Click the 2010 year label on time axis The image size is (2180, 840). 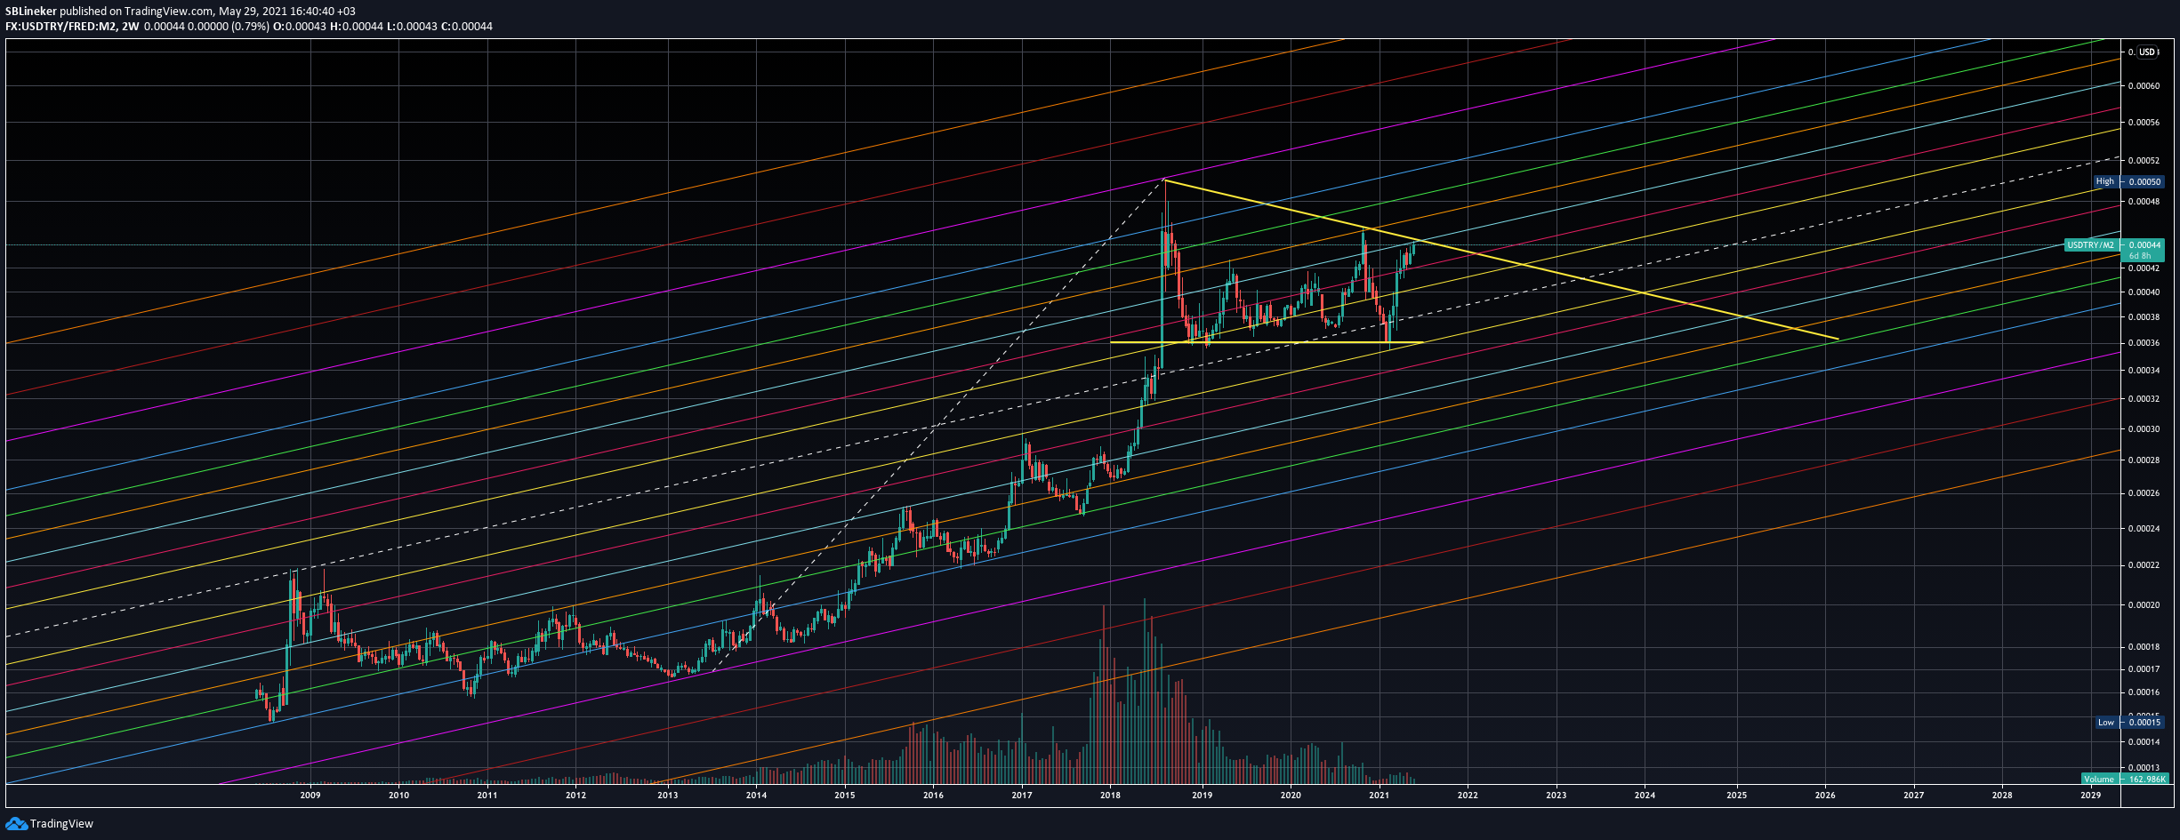tap(399, 796)
